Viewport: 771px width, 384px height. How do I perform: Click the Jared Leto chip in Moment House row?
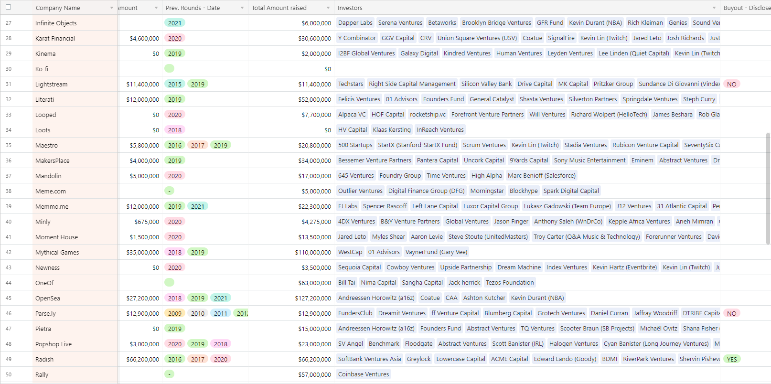point(352,236)
